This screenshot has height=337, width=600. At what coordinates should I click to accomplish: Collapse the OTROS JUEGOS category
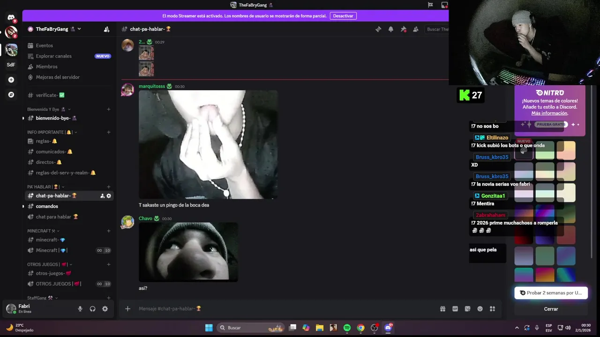(x=49, y=264)
